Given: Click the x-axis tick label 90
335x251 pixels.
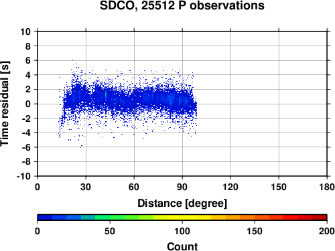Looking at the screenshot, I should click(x=182, y=187).
